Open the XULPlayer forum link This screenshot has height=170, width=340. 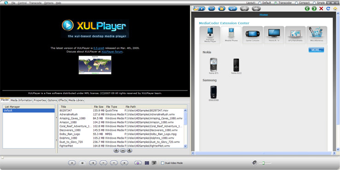(112, 51)
